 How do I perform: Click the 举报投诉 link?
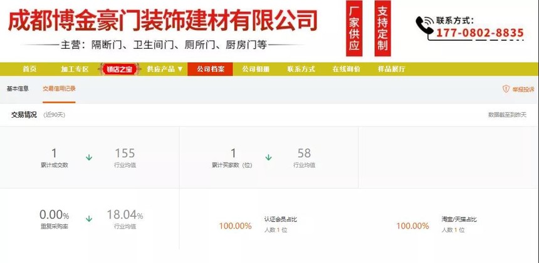pyautogui.click(x=523, y=90)
